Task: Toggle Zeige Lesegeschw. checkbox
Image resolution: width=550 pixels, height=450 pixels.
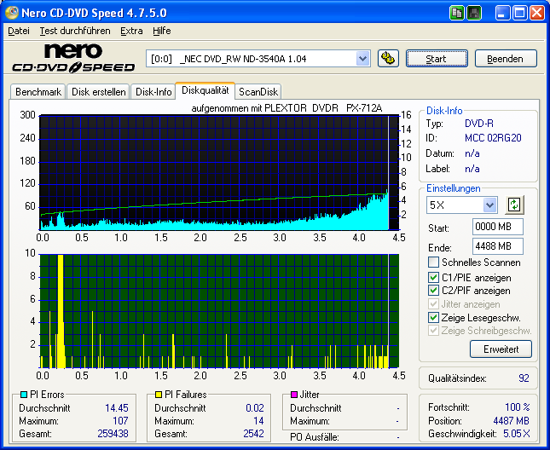Action: click(x=434, y=317)
